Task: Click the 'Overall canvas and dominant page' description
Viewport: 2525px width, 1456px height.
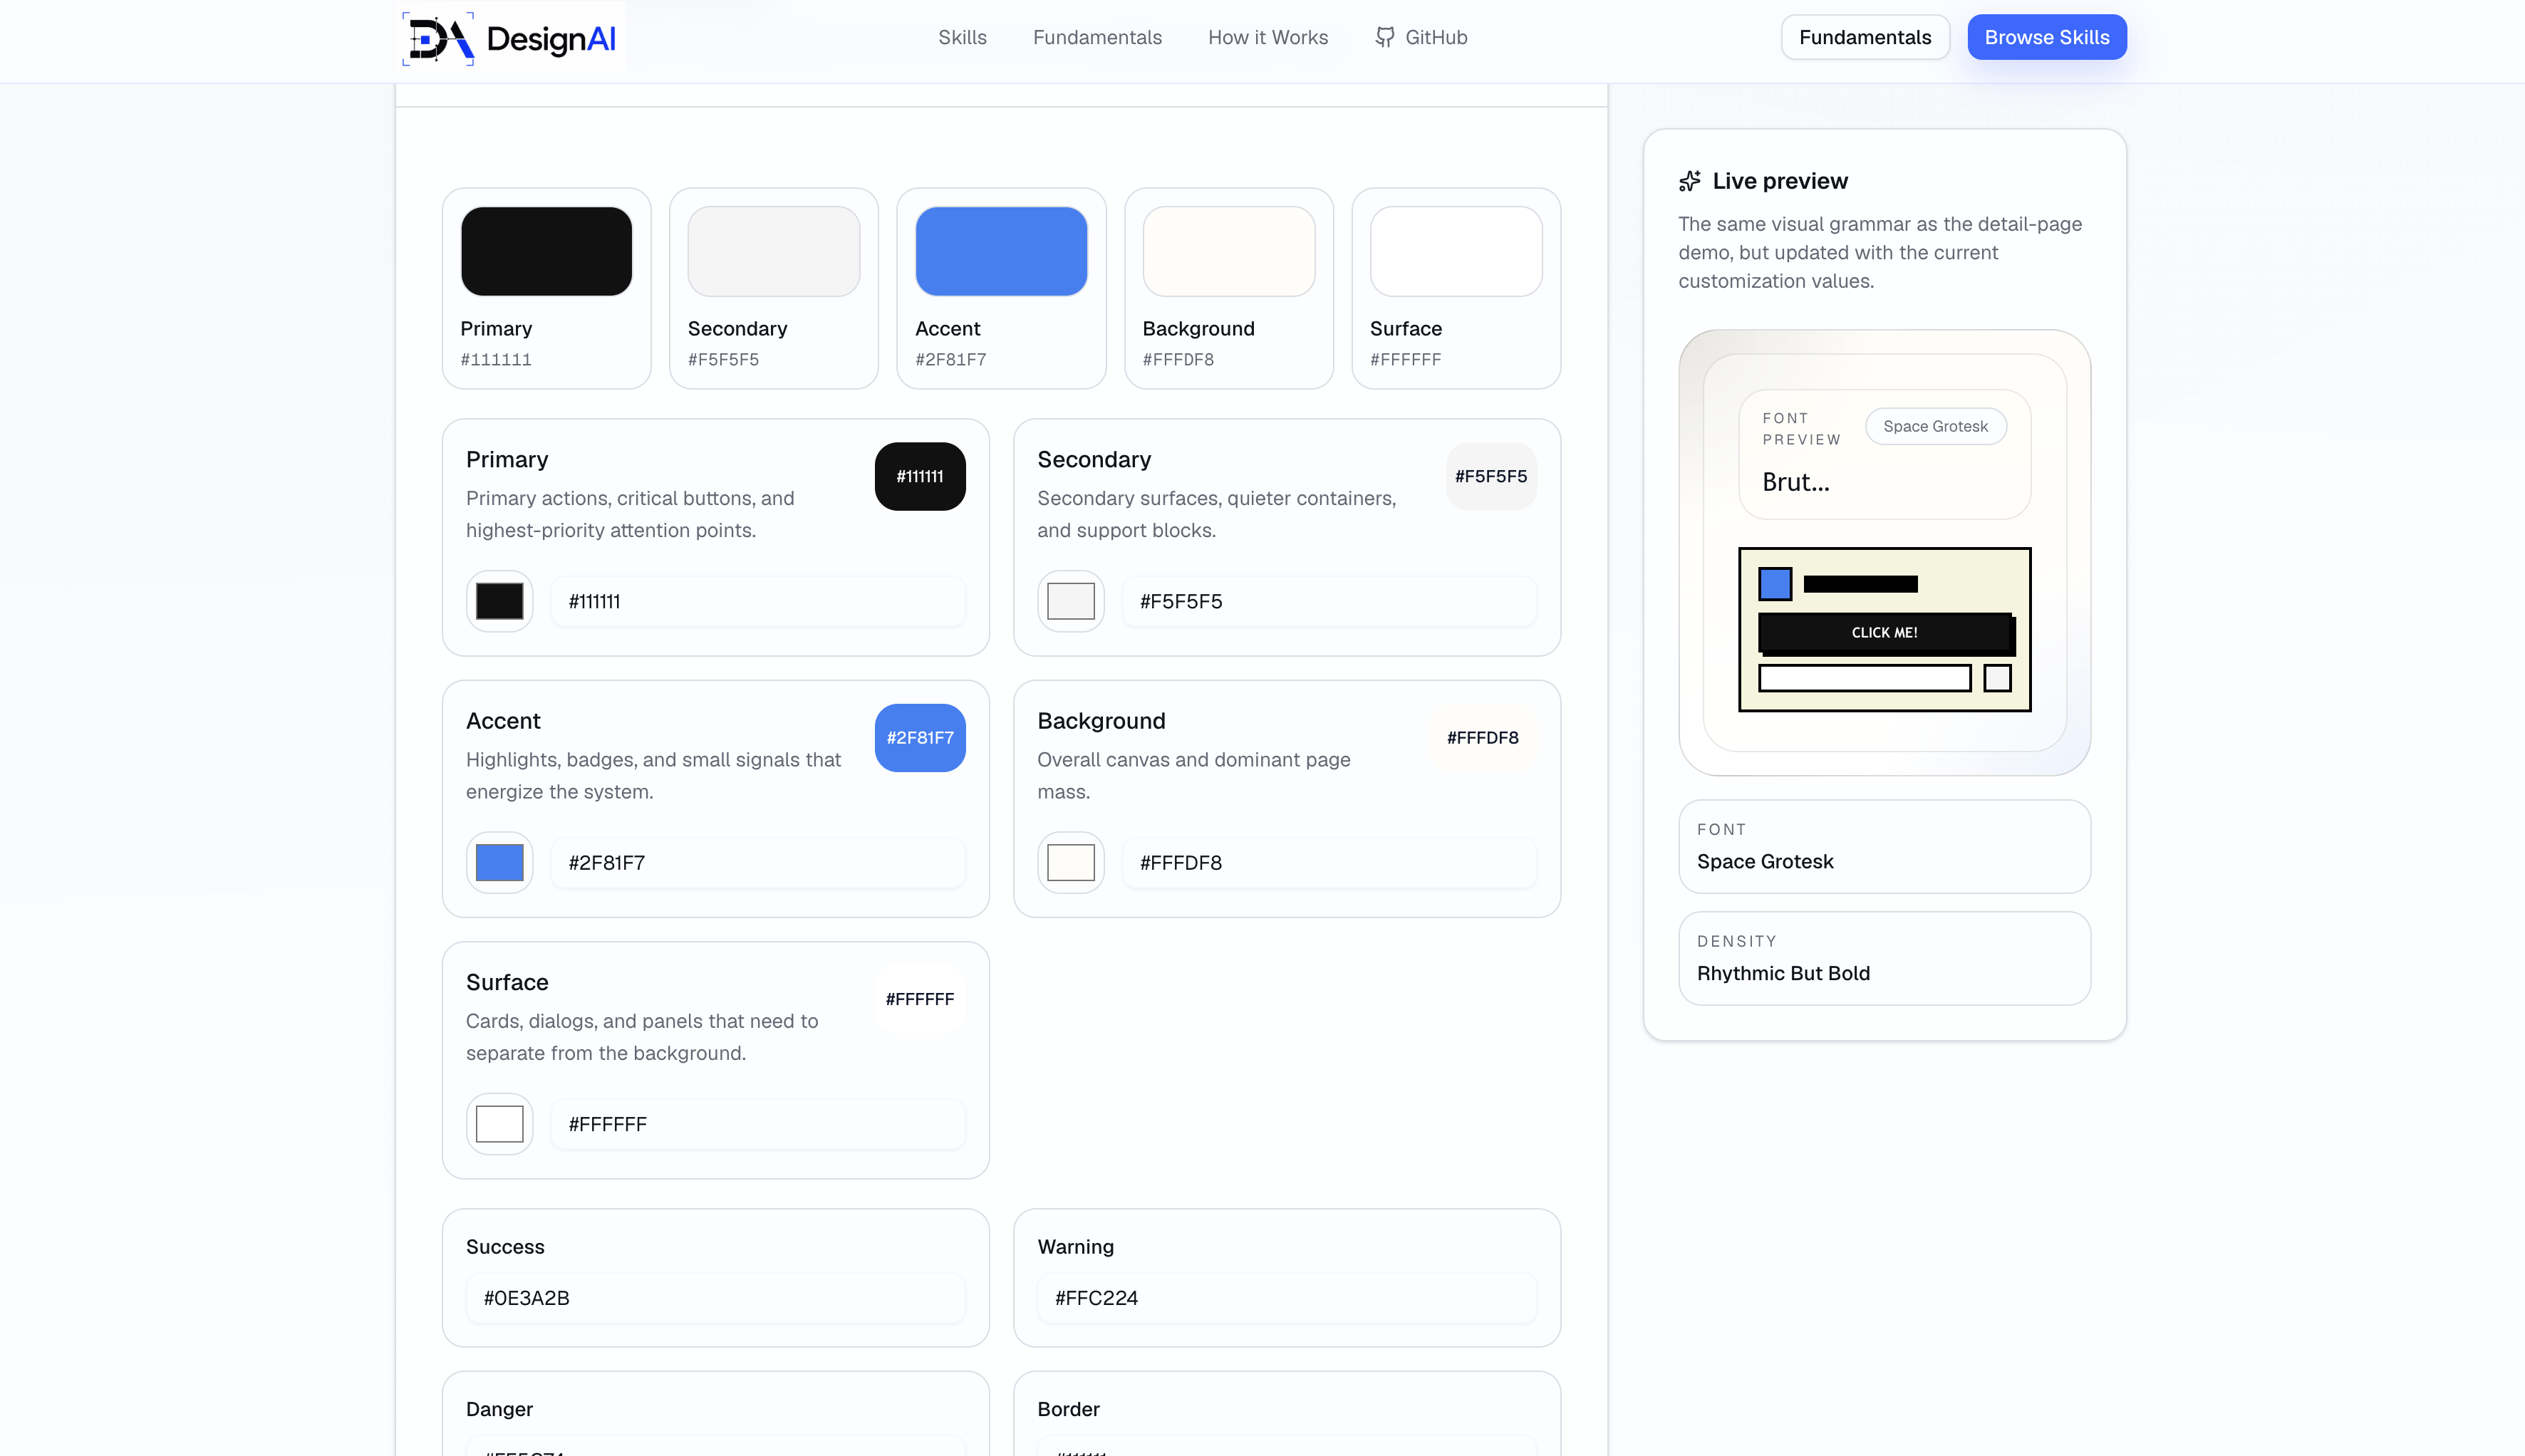Action: (x=1194, y=775)
